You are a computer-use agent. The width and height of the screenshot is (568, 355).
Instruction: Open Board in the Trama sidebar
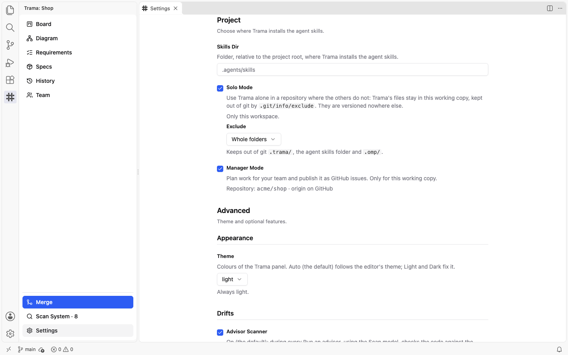pyautogui.click(x=78, y=24)
